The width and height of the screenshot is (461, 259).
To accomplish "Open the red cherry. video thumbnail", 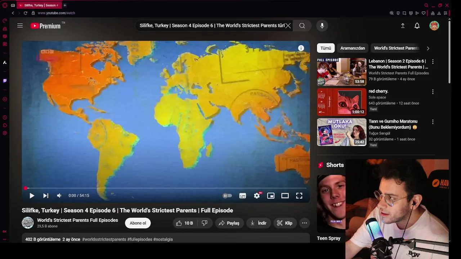I will [x=341, y=102].
